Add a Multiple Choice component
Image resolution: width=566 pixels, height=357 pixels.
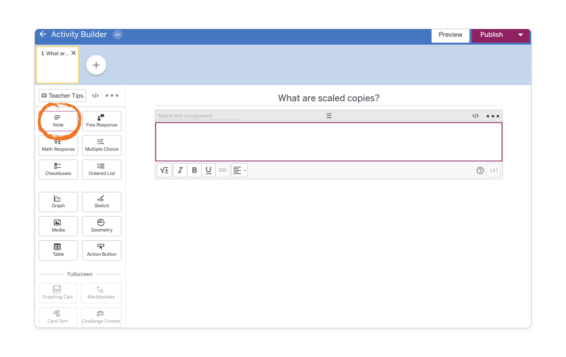point(101,145)
